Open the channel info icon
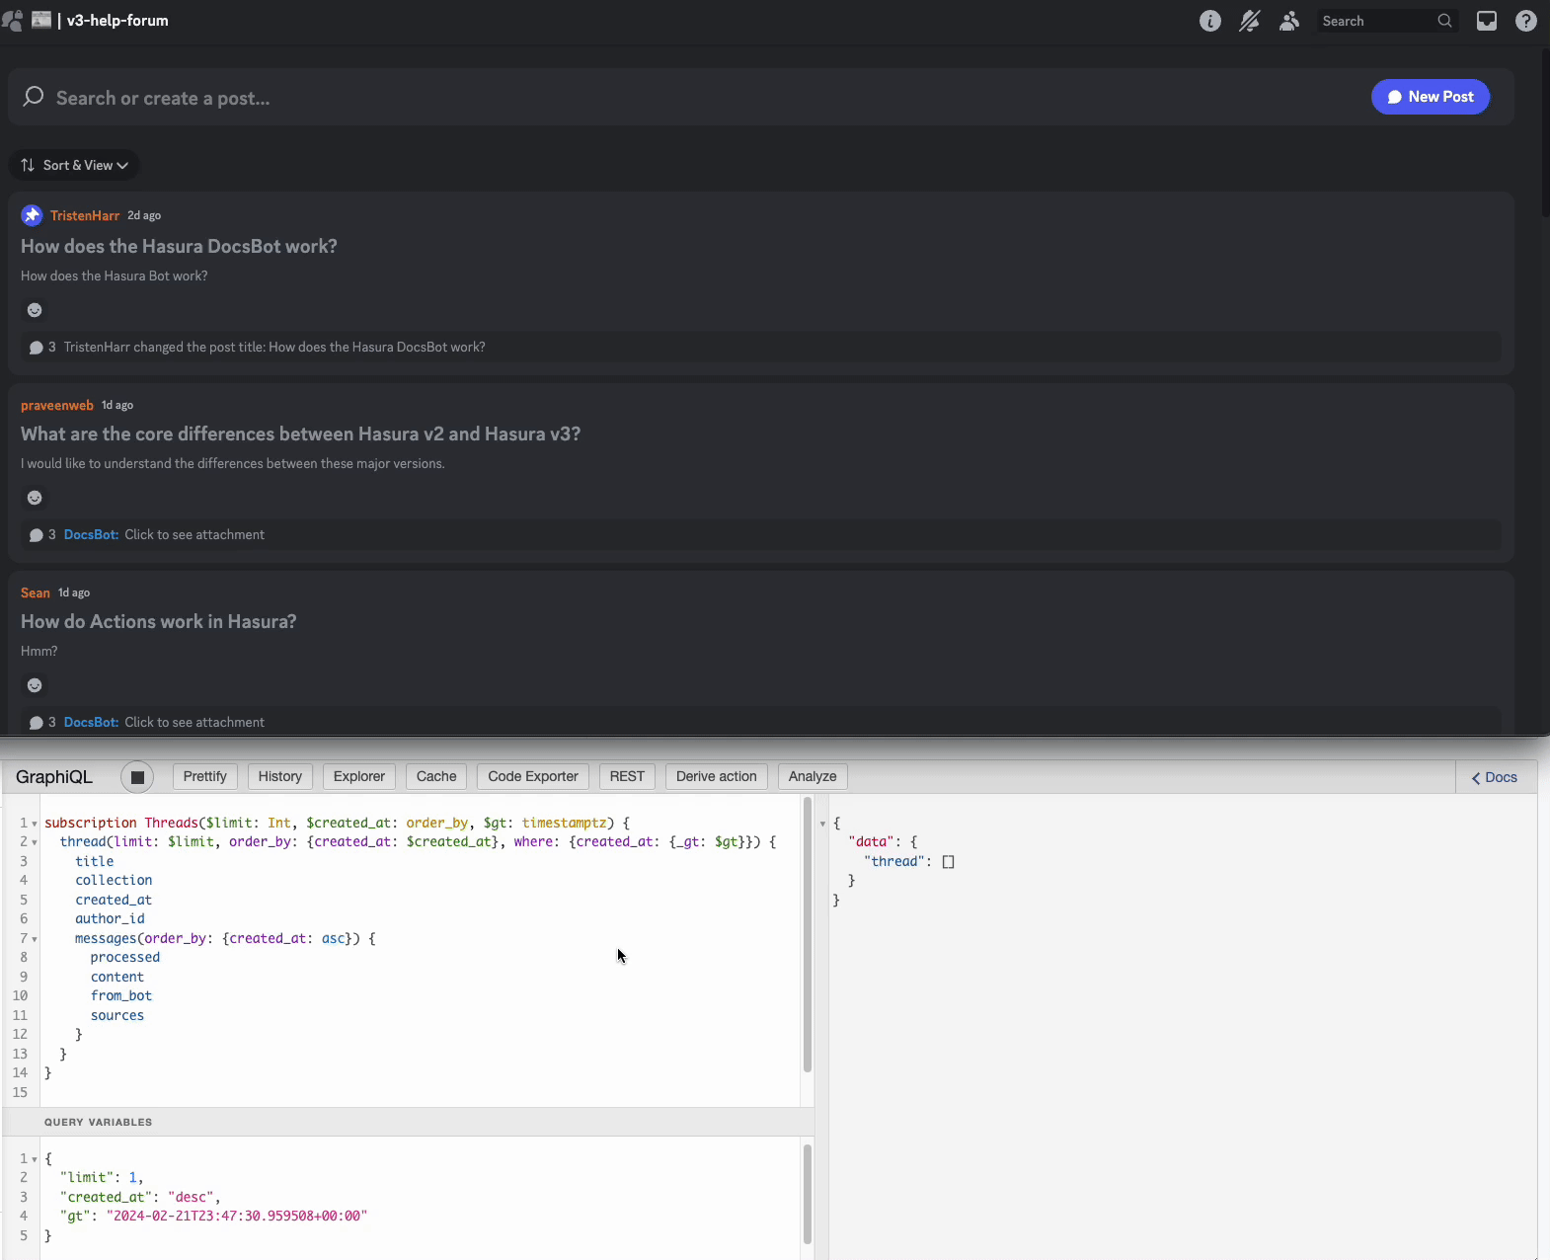1550x1260 pixels. [1210, 21]
